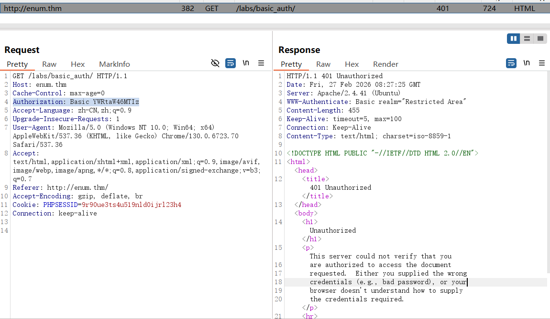The image size is (550, 319).
Task: Select combined single-pane layout icon
Action: (x=540, y=39)
